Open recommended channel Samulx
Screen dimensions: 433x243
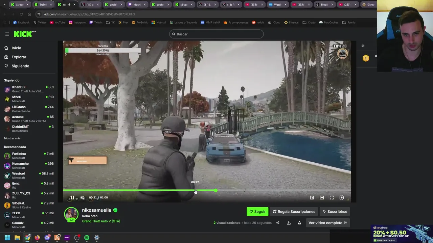click(29, 225)
